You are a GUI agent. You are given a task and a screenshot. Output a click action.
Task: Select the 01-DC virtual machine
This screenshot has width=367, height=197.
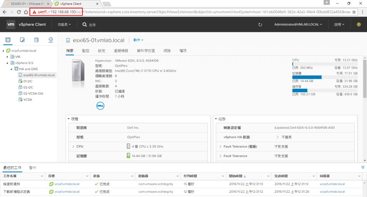(28, 81)
